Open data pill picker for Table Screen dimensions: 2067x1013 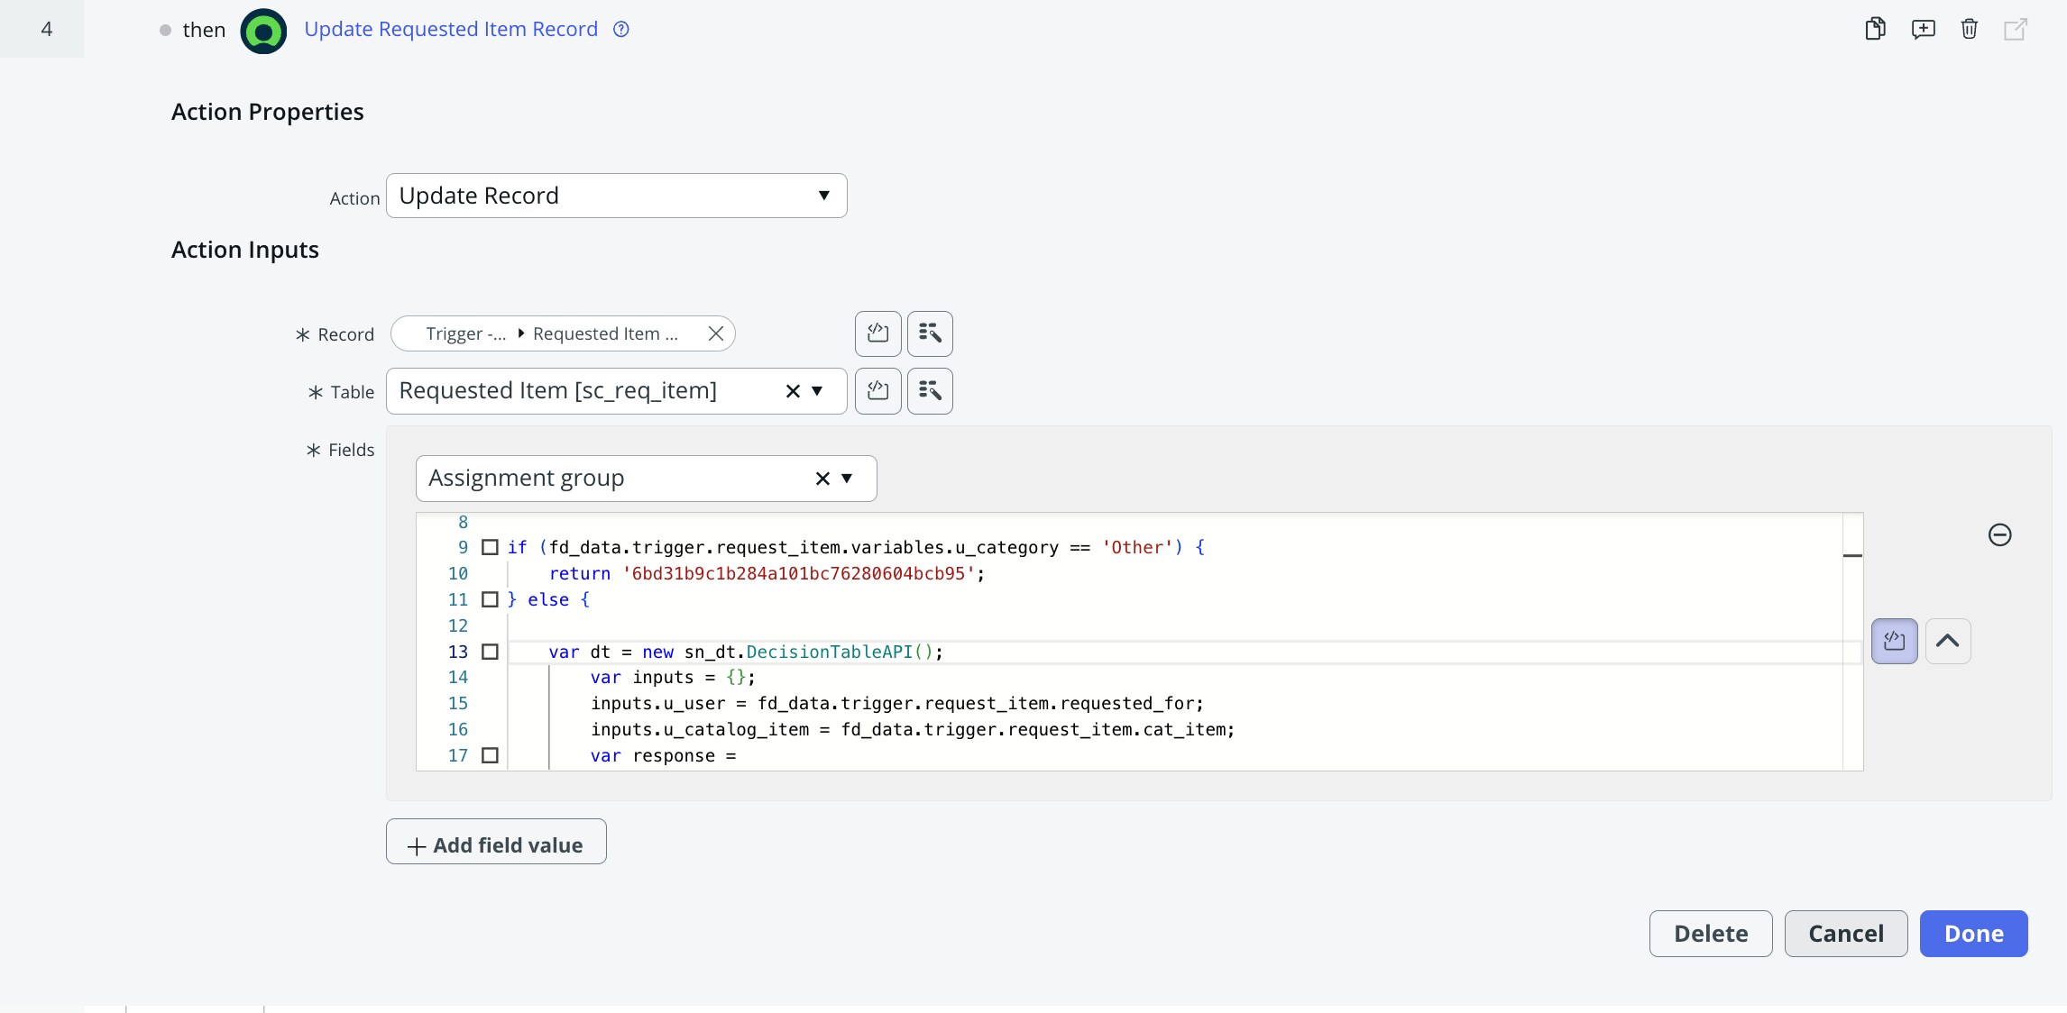[930, 391]
